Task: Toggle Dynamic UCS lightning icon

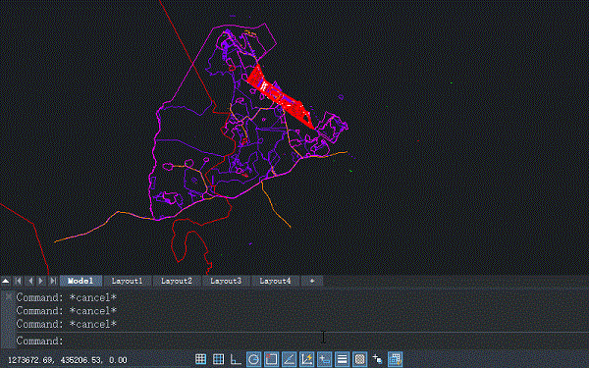Action: click(x=306, y=359)
